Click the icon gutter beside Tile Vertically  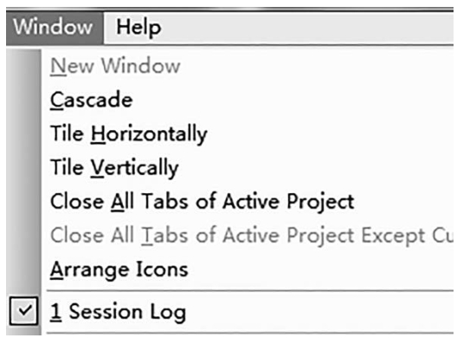23,167
